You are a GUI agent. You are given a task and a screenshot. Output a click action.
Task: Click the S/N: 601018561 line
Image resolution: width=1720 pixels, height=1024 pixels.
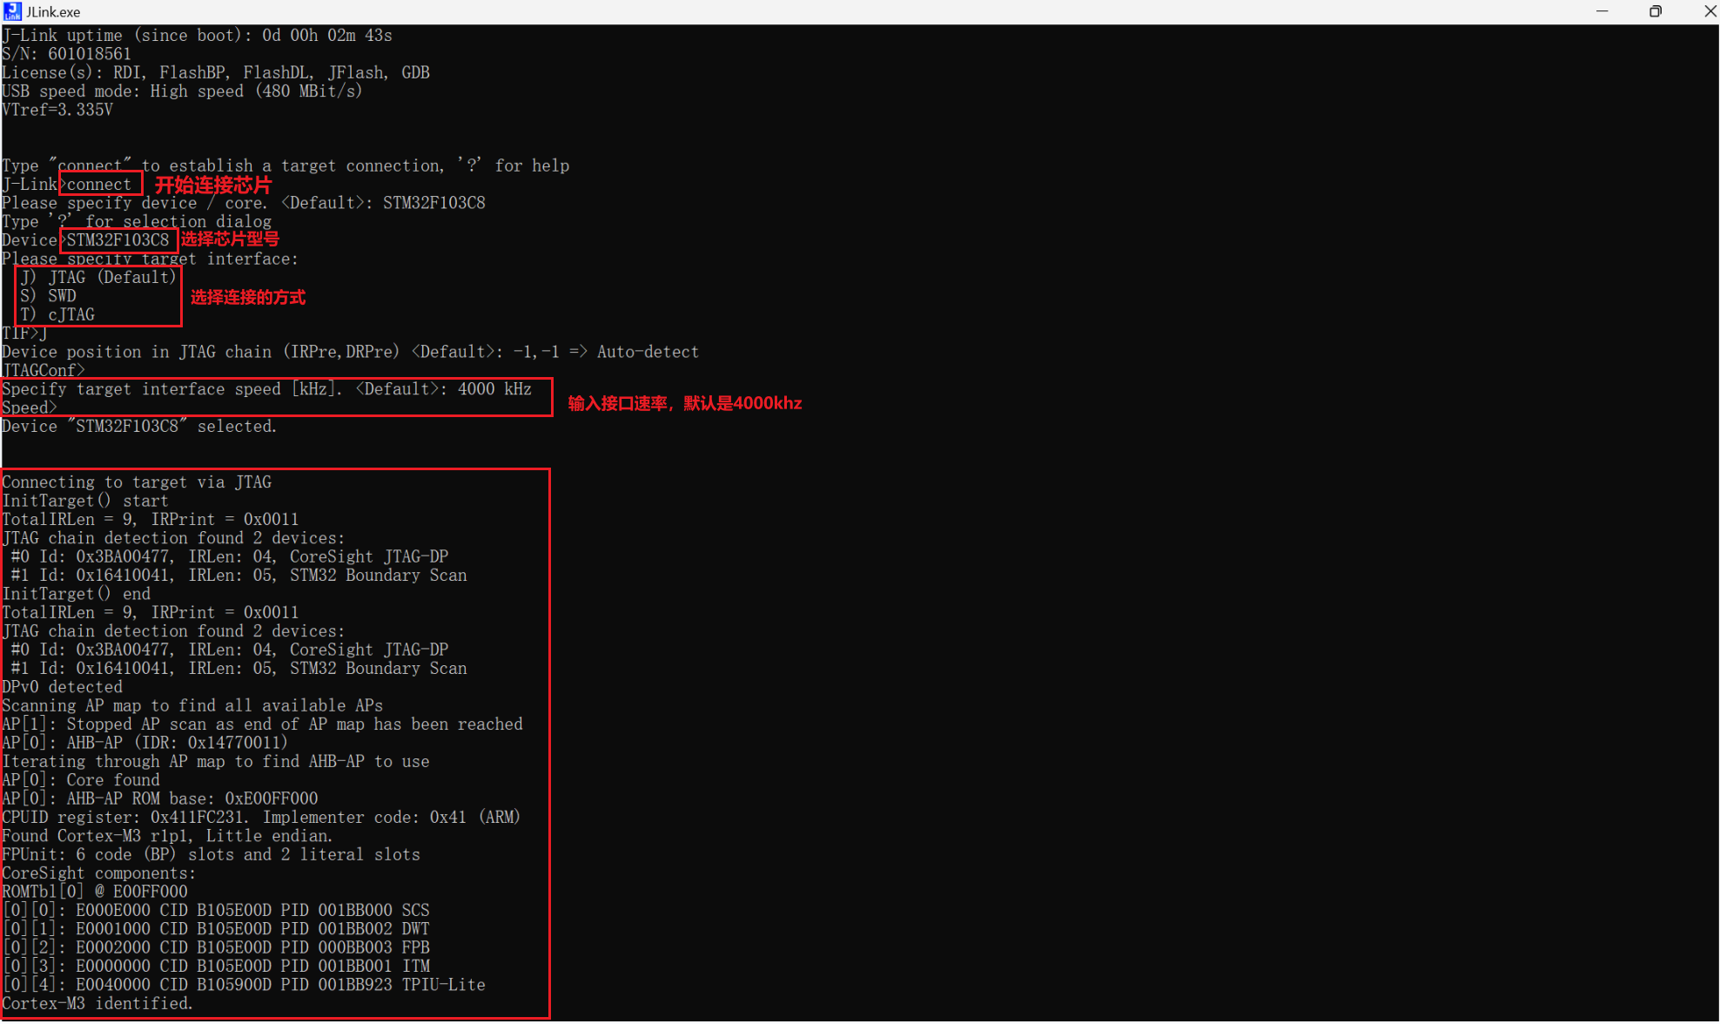tap(66, 54)
